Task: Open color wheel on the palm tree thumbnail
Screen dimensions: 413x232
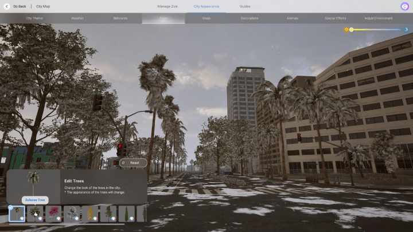Action: point(22,218)
